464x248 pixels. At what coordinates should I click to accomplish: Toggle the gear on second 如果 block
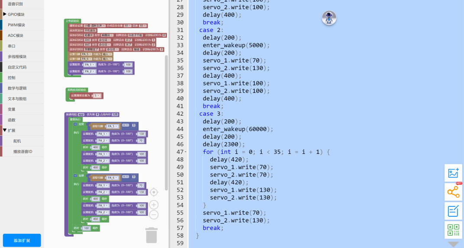tap(75, 176)
